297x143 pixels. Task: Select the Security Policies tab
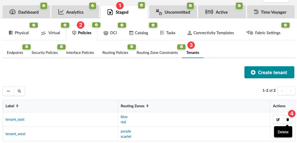pos(45,53)
